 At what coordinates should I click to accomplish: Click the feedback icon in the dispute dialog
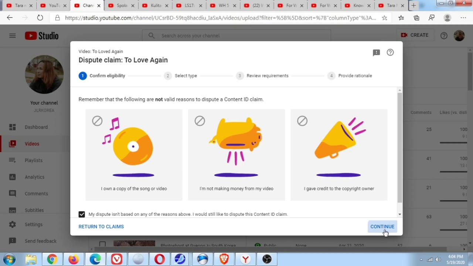click(x=376, y=52)
